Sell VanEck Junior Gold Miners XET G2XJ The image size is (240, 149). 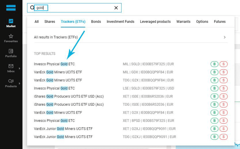tap(223, 129)
